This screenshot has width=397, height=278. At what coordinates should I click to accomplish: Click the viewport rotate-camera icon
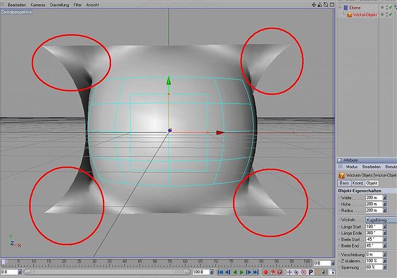click(x=326, y=5)
